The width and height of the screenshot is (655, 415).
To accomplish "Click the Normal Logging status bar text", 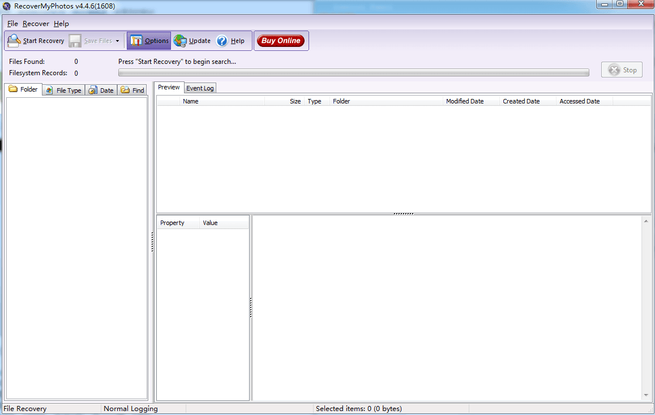I will click(x=131, y=409).
